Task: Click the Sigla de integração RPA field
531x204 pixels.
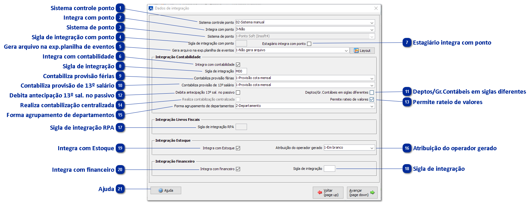Action: 241,127
